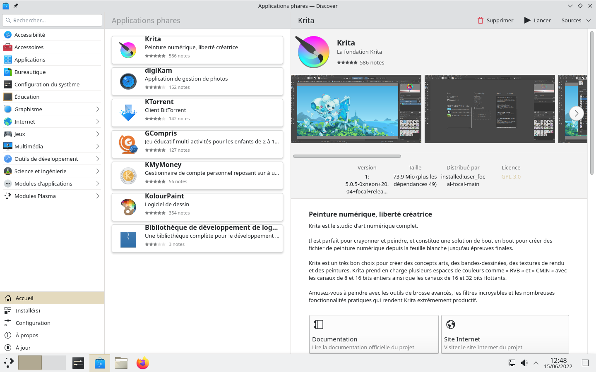Click the Show Desktop tray button

(x=585, y=363)
